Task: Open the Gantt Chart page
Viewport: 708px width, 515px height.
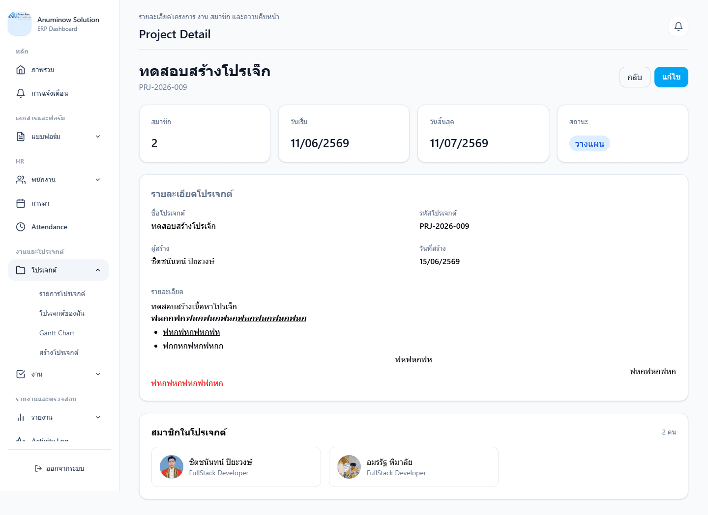Action: (57, 333)
